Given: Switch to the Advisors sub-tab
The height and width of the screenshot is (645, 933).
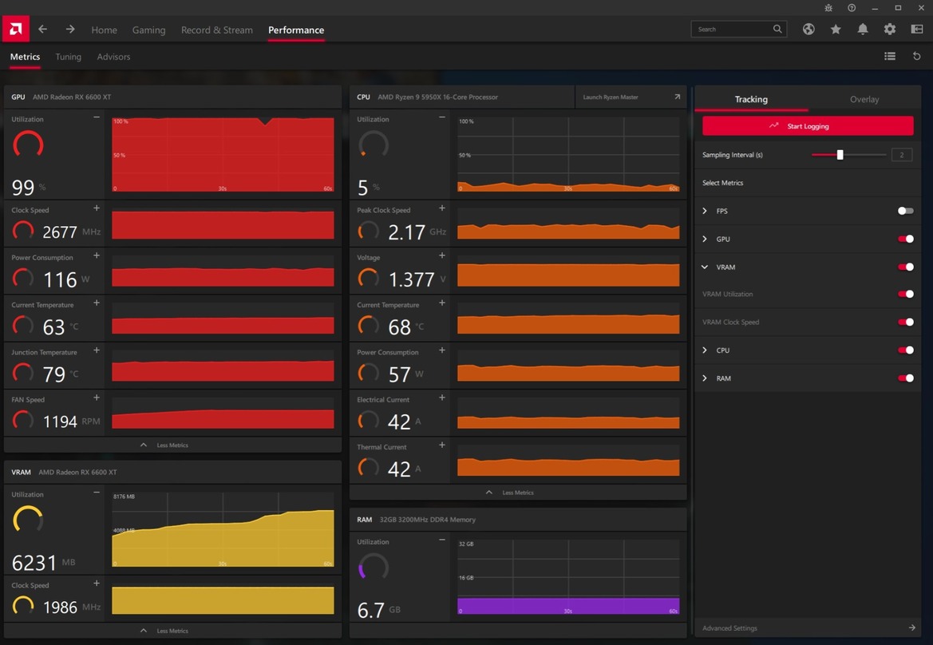Looking at the screenshot, I should (113, 57).
